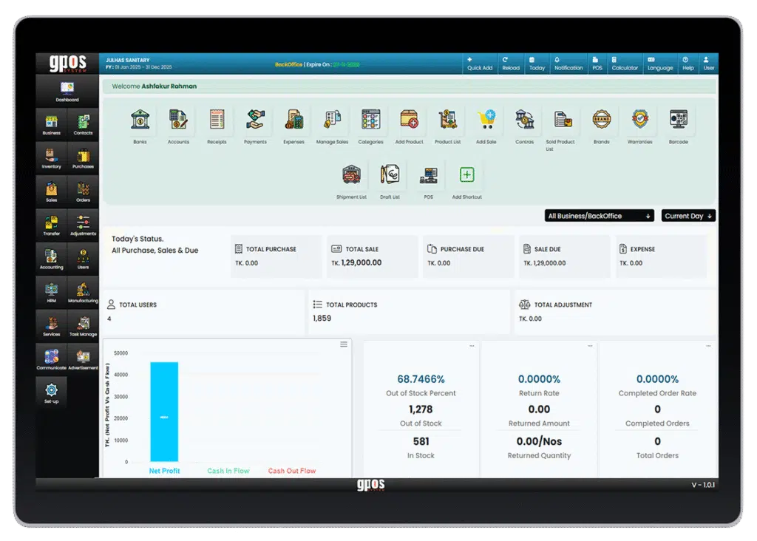The width and height of the screenshot is (757, 541).
Task: Open the Shipment List icon
Action: (x=351, y=176)
